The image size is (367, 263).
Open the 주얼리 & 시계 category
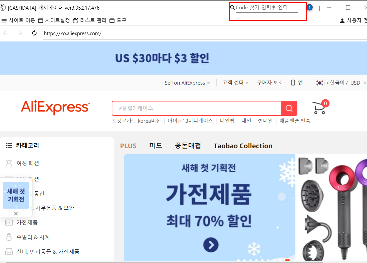(33, 237)
